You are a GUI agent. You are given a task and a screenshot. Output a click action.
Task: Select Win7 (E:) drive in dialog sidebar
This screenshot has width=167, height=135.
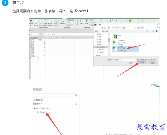[101, 52]
